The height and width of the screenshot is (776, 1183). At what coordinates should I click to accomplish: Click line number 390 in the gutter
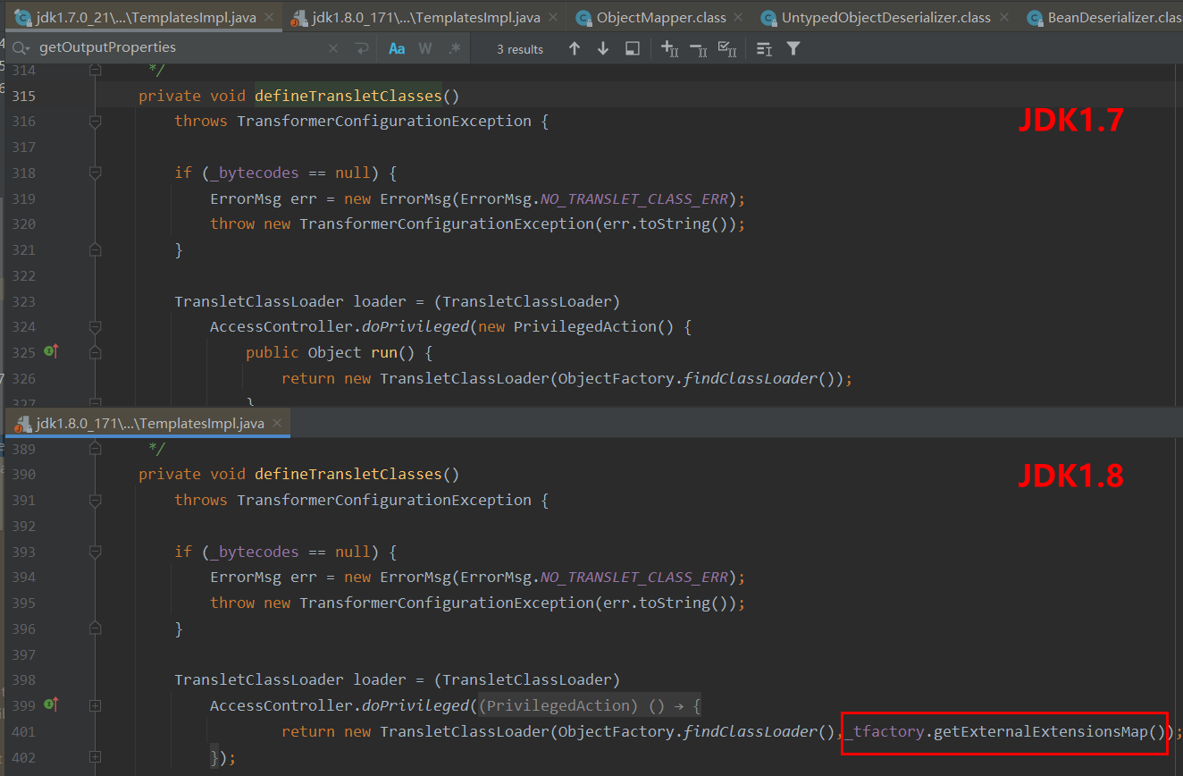pos(24,474)
